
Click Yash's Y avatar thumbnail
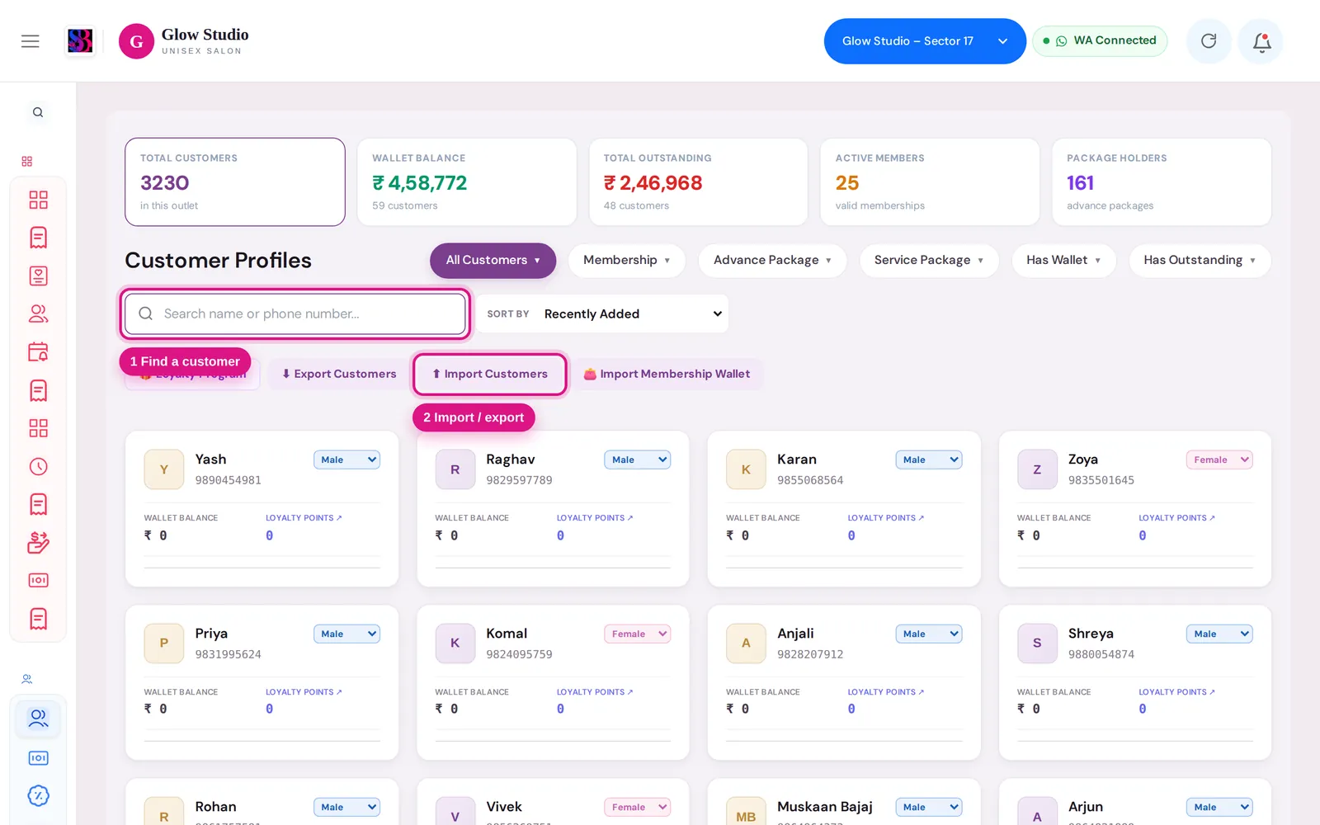click(x=163, y=469)
